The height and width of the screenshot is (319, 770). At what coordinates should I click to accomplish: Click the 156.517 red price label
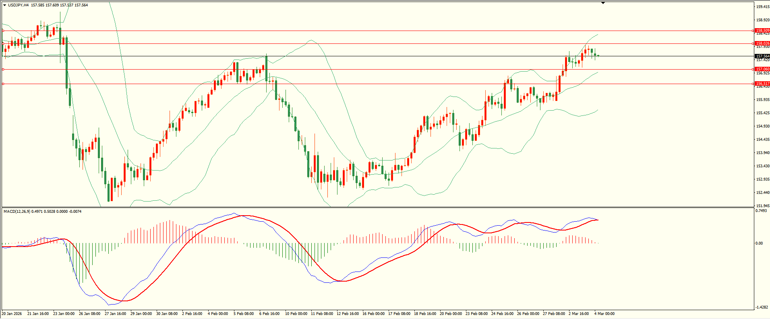tap(762, 84)
